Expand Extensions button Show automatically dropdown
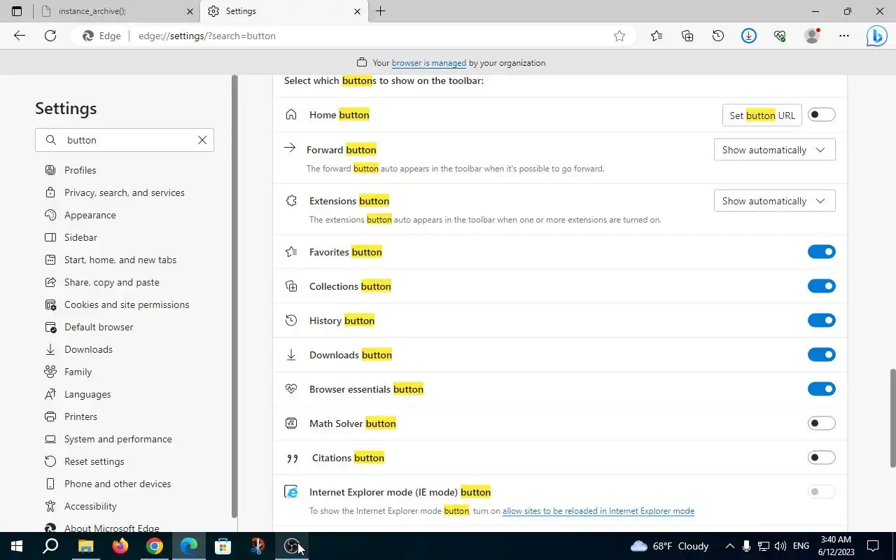The image size is (896, 560). pos(774,201)
